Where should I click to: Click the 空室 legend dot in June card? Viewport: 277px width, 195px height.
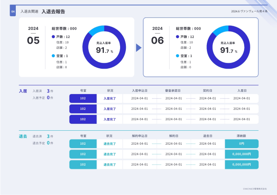[178, 56]
